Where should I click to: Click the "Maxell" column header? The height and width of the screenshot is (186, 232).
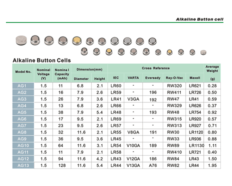click(194, 78)
